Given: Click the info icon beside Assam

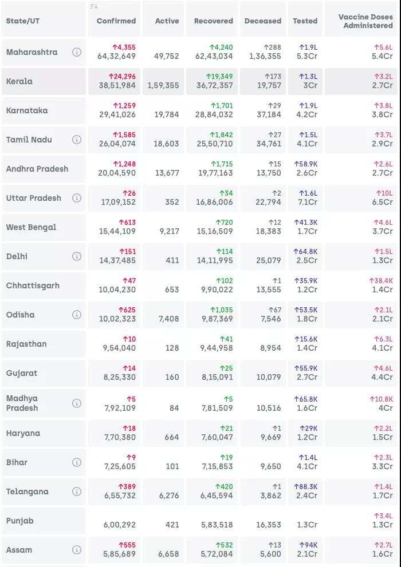Looking at the screenshot, I should coord(76,550).
